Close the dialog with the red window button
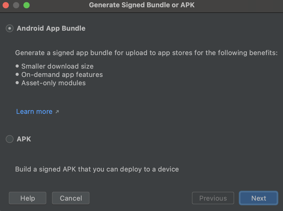This screenshot has width=283, height=211. [6, 5]
